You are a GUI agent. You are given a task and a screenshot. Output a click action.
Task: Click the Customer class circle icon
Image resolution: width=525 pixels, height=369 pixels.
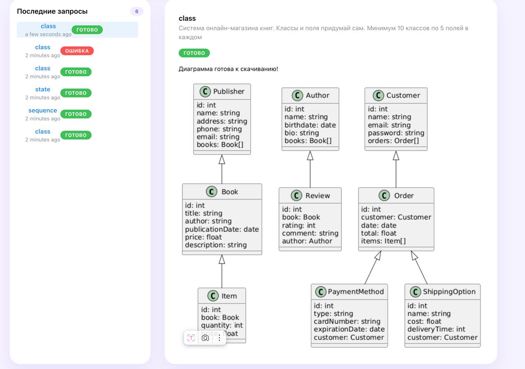[378, 95]
